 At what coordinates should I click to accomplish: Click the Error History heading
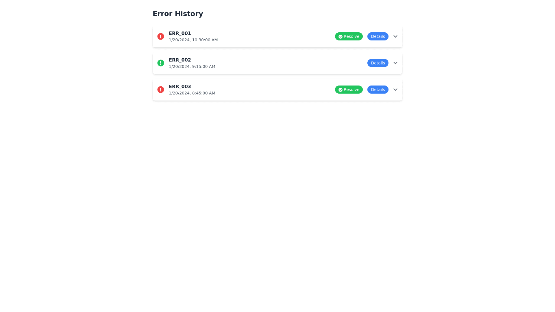click(x=177, y=14)
